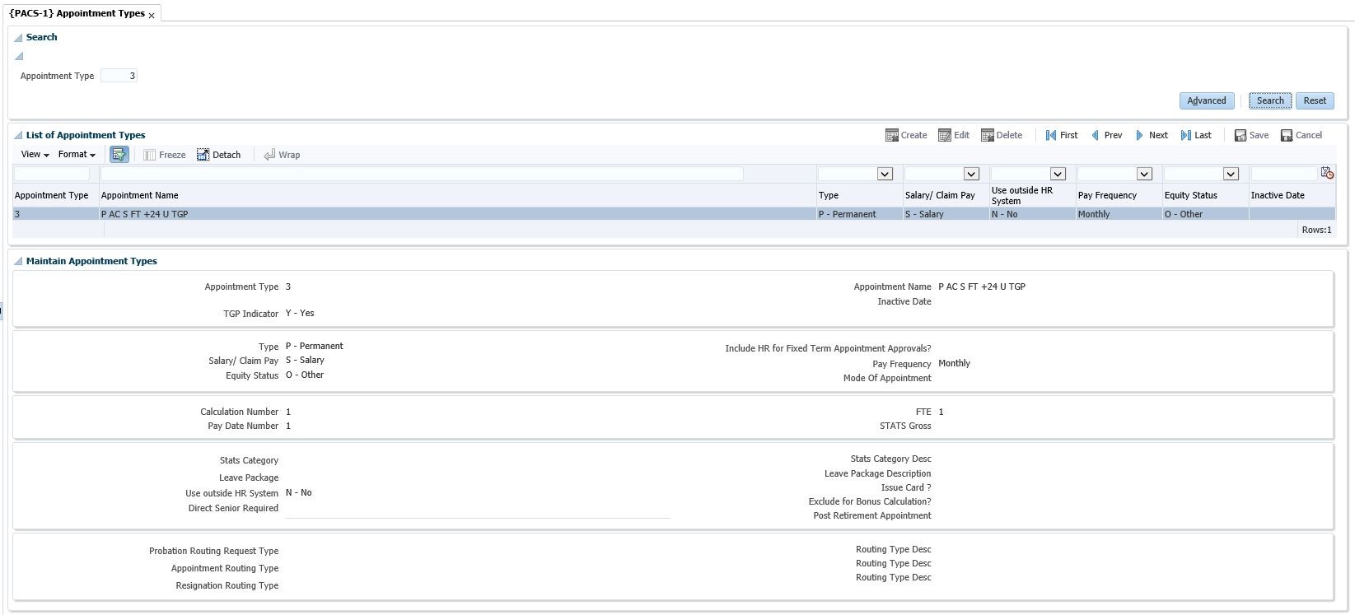Open the Equity Status filter dropdown

click(1231, 174)
